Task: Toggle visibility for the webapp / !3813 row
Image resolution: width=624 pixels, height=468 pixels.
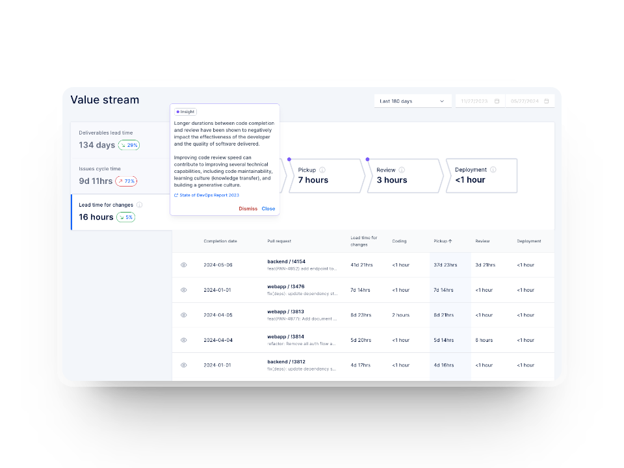Action: tap(183, 315)
